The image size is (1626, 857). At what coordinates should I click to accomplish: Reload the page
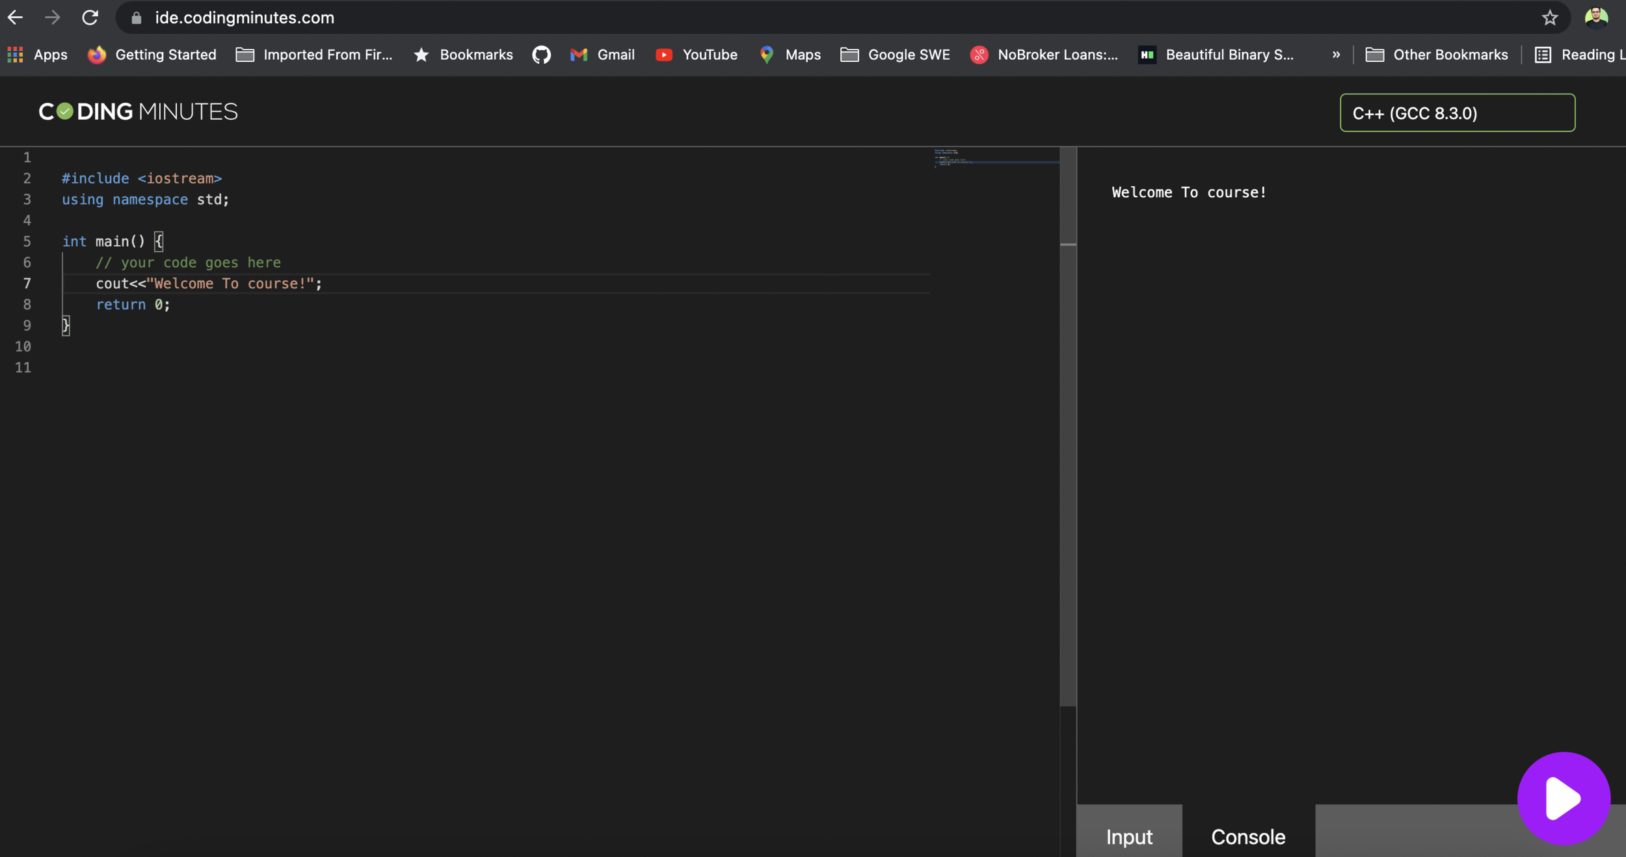click(90, 18)
